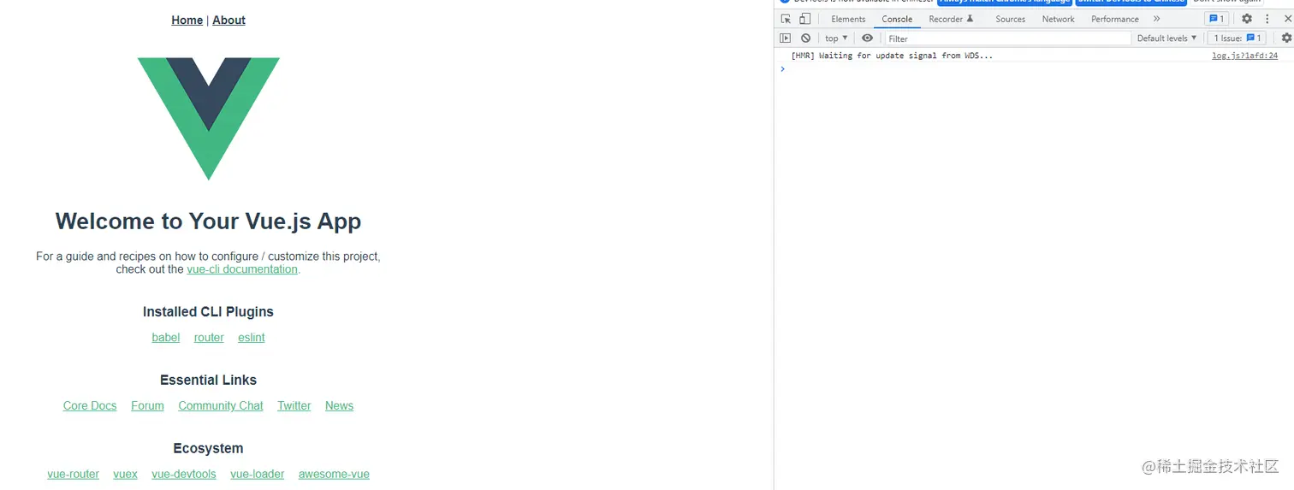This screenshot has height=490, width=1294.
Task: Open the News link
Action: tap(339, 406)
